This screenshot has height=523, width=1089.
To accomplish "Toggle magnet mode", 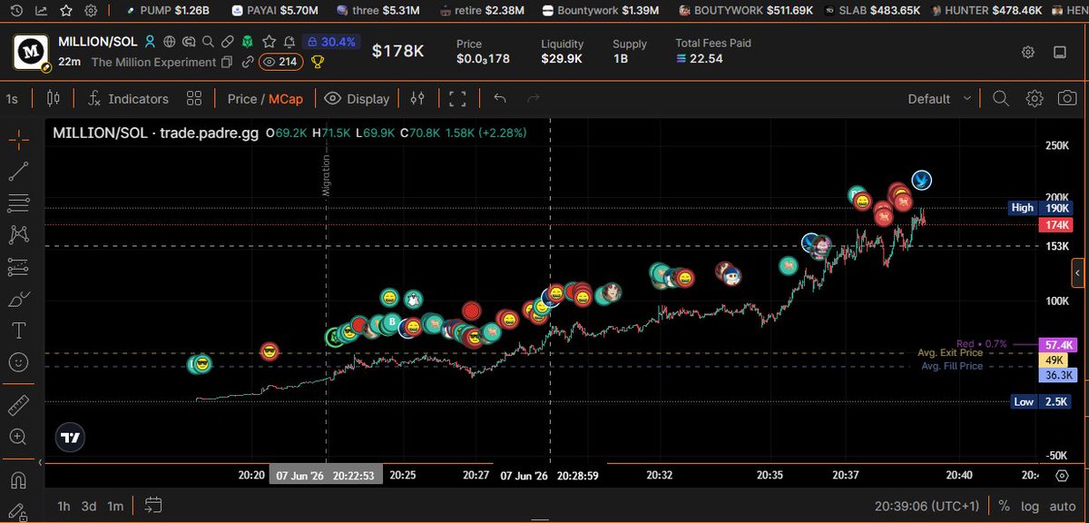I will (x=18, y=479).
